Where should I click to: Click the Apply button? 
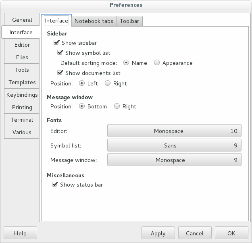(158, 233)
